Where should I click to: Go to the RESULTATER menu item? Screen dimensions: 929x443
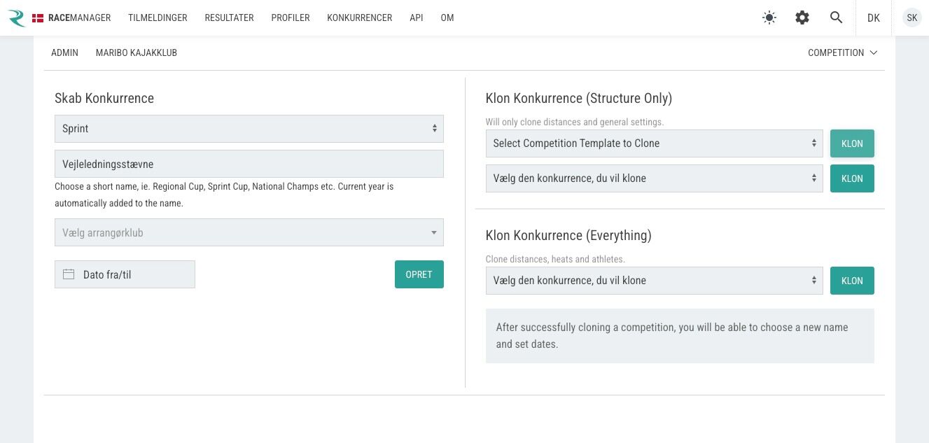click(229, 18)
